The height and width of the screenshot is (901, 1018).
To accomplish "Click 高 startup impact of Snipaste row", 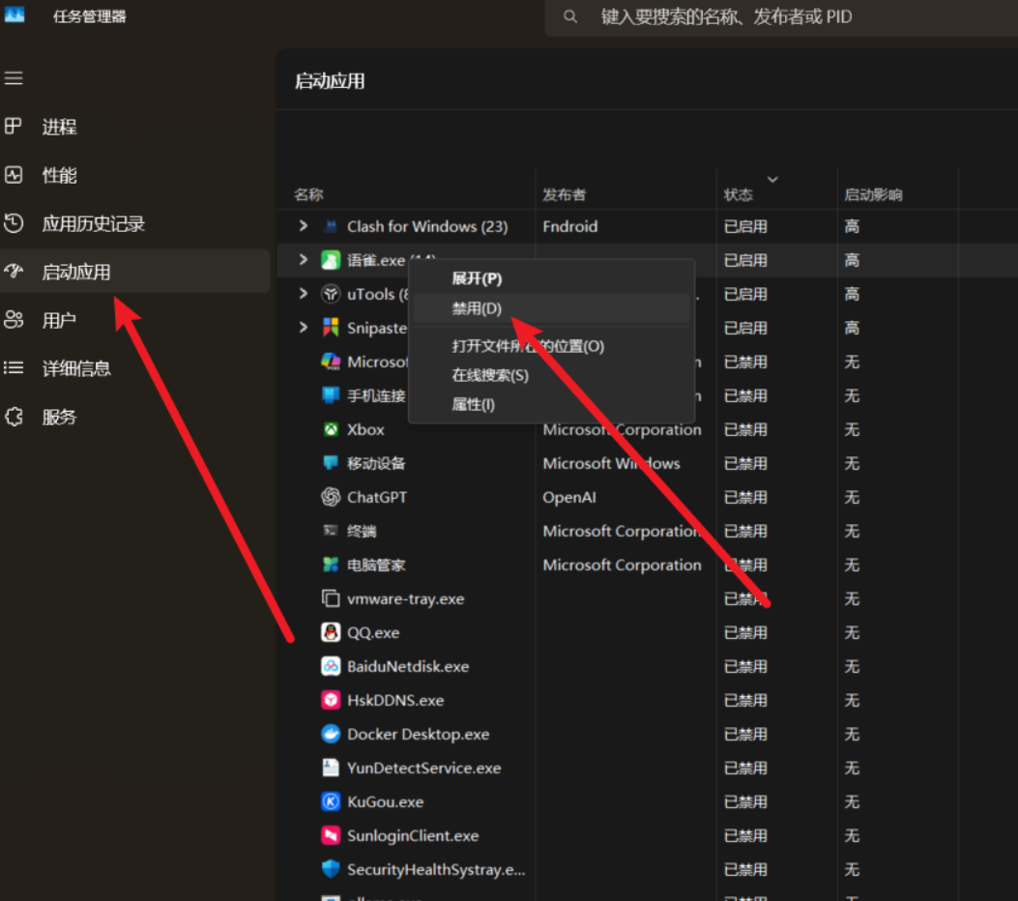I will click(851, 328).
